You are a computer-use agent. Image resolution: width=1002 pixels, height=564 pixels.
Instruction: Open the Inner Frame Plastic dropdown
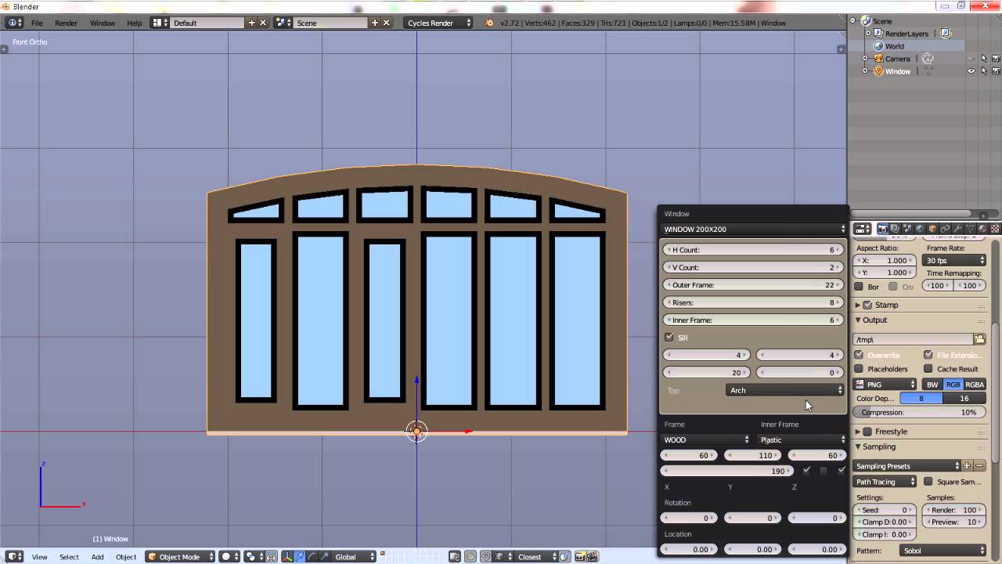click(802, 439)
